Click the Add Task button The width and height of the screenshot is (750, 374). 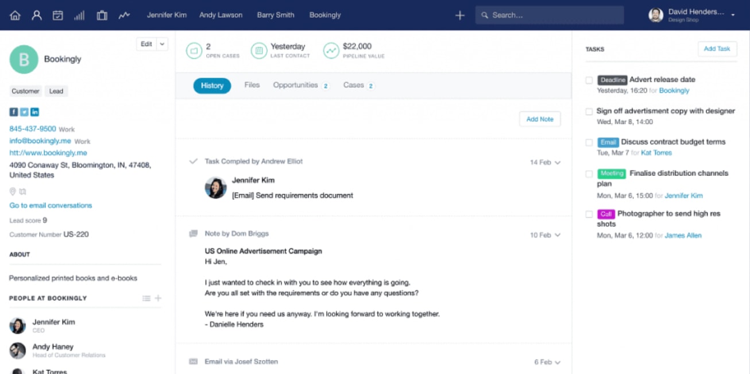(717, 49)
